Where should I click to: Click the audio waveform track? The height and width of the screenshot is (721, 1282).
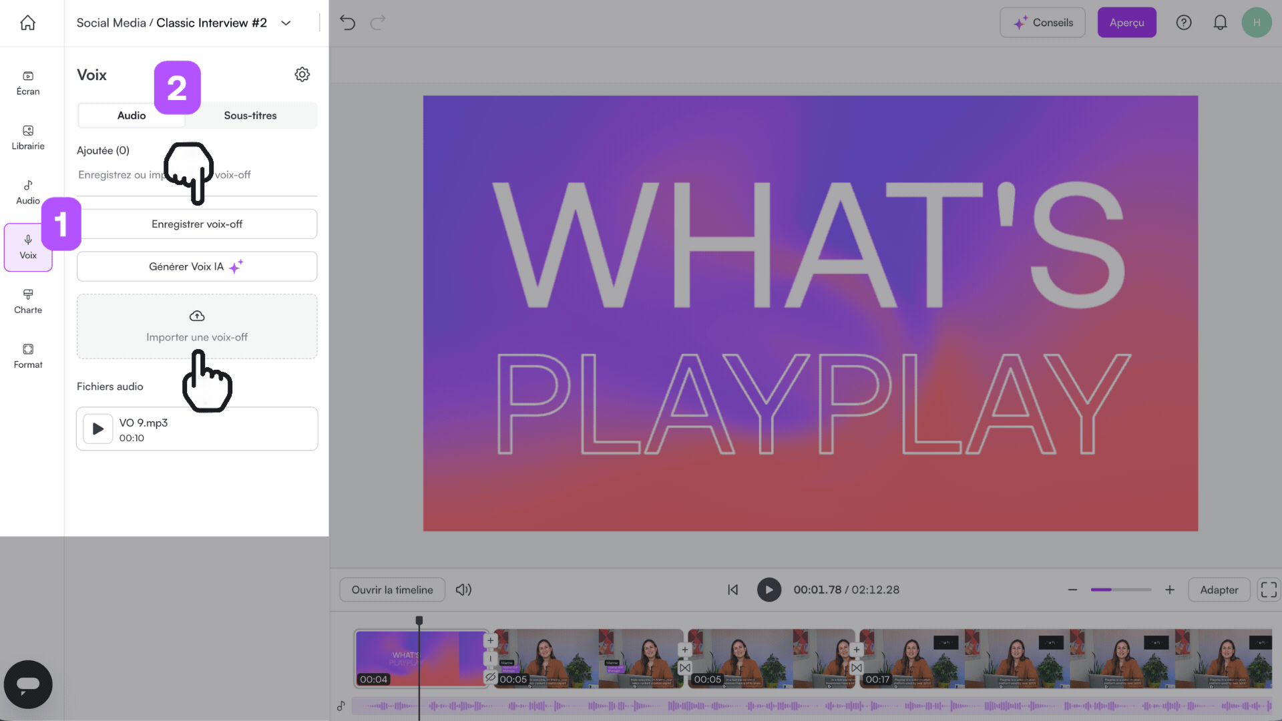(812, 706)
